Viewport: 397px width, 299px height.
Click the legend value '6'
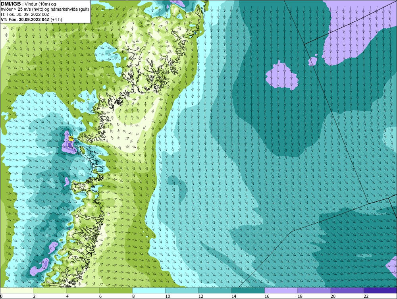100,297
